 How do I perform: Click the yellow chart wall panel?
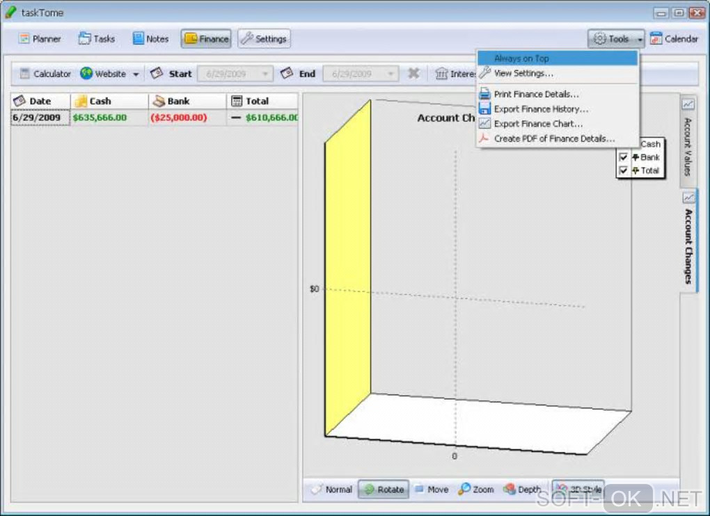click(x=348, y=267)
